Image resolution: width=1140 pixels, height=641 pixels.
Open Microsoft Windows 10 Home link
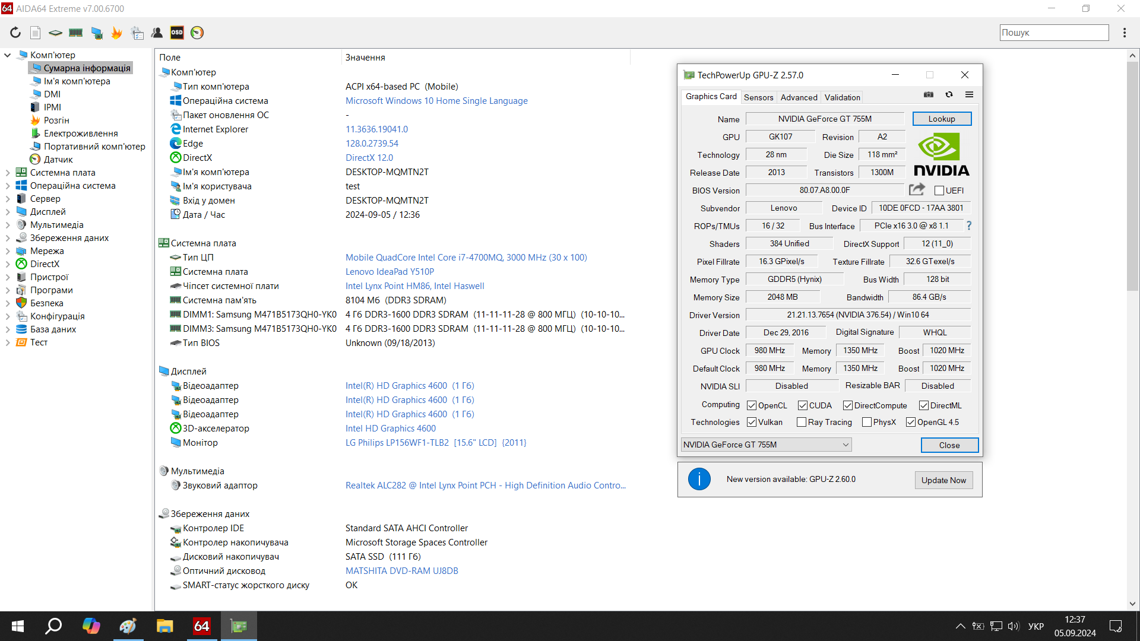point(436,101)
